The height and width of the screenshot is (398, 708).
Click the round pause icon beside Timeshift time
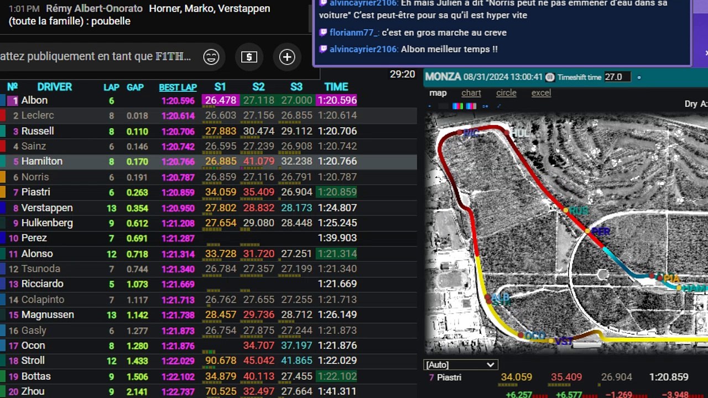coord(550,77)
